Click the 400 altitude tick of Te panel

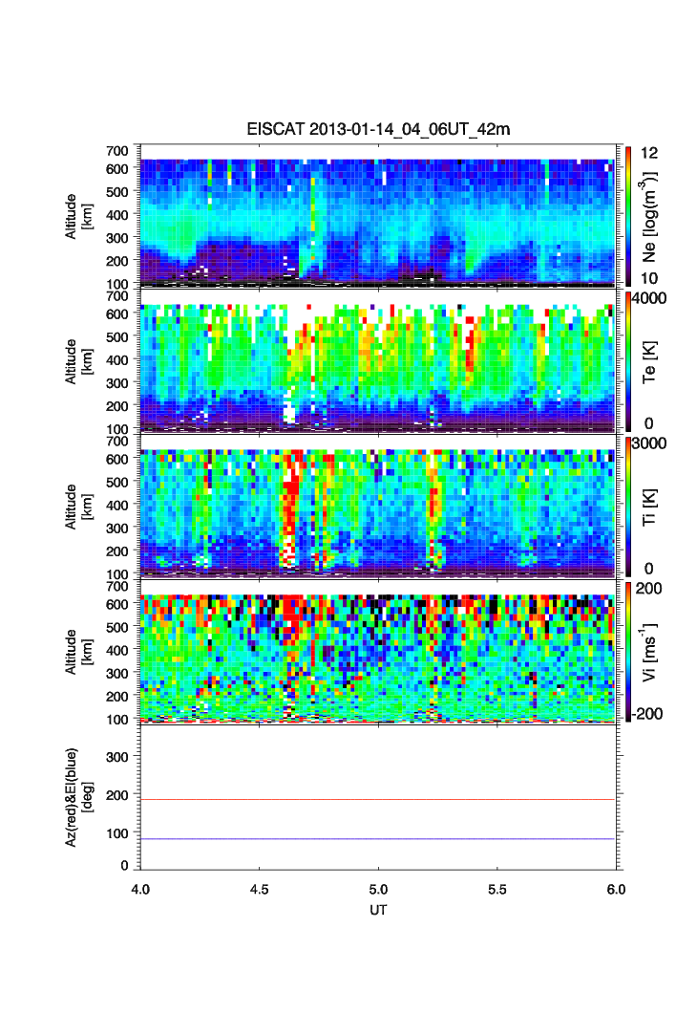[116, 360]
